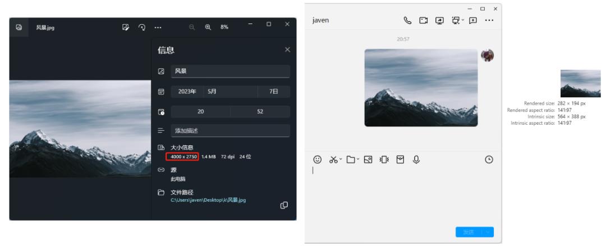
Task: Start a video call with javen
Action: tap(424, 20)
